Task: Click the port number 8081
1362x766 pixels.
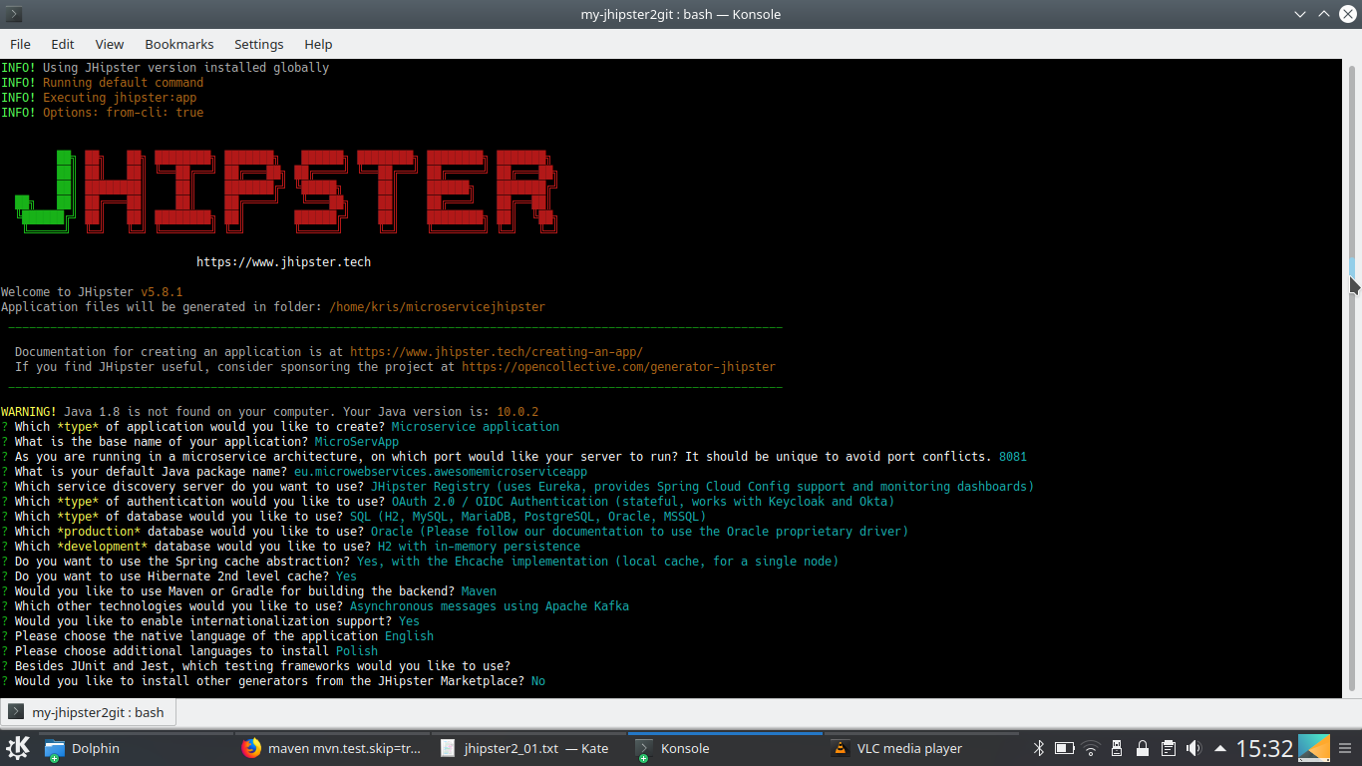Action: click(x=1013, y=457)
